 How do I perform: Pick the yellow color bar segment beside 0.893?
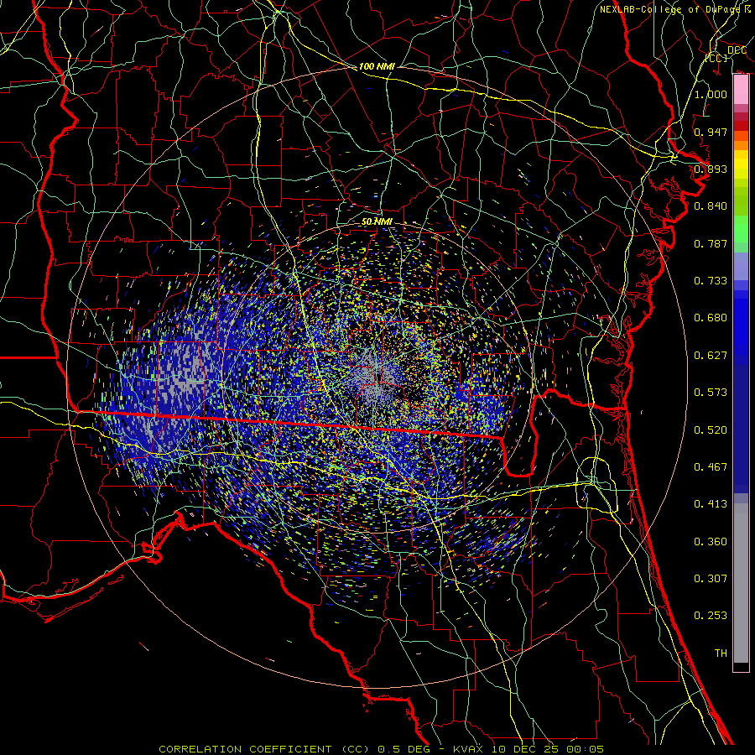pos(741,169)
